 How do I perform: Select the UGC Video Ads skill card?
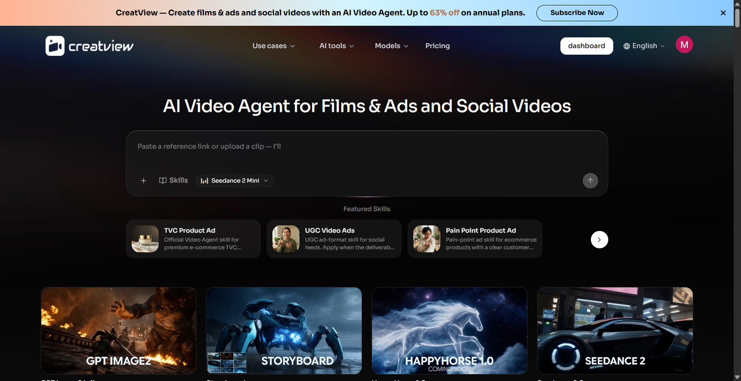coord(334,239)
